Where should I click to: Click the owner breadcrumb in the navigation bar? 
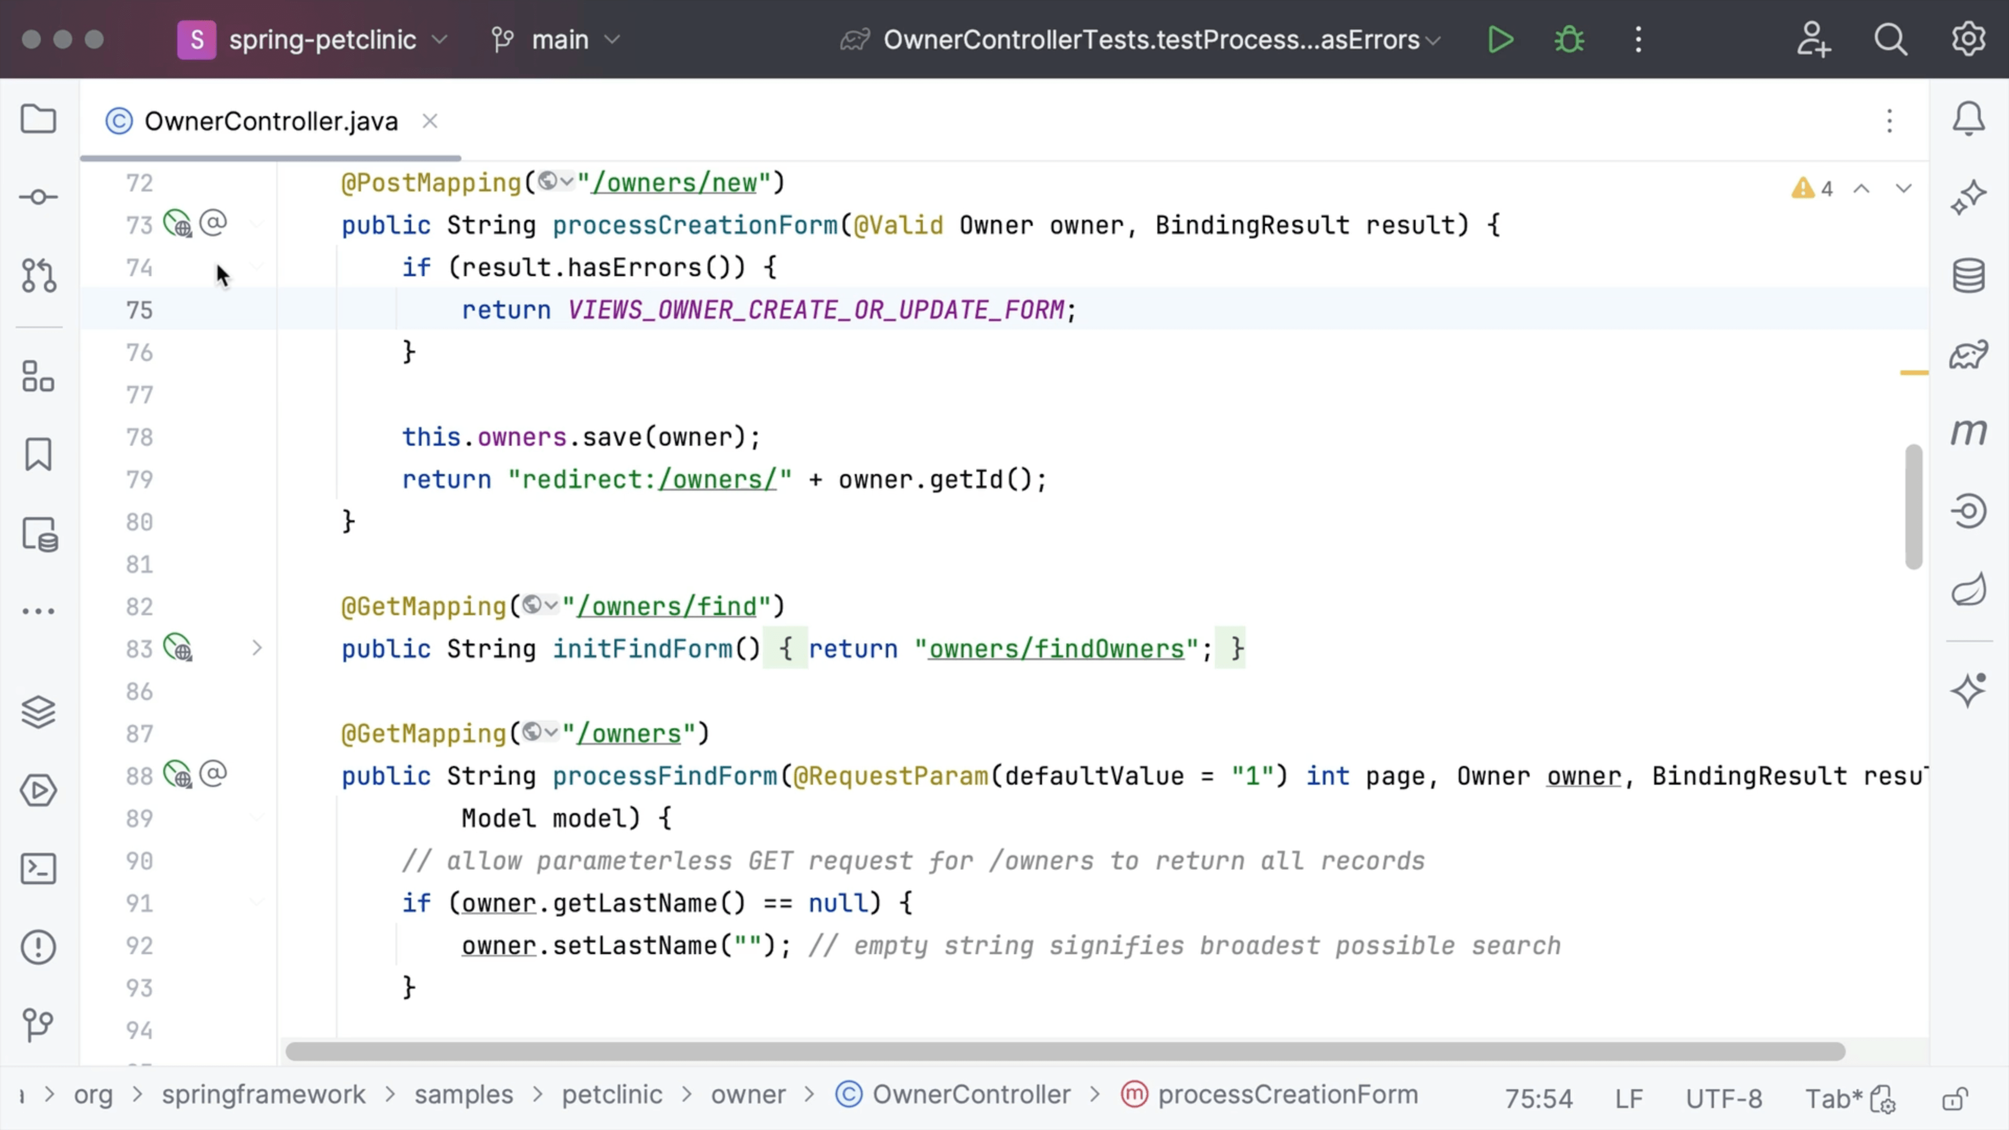748,1094
